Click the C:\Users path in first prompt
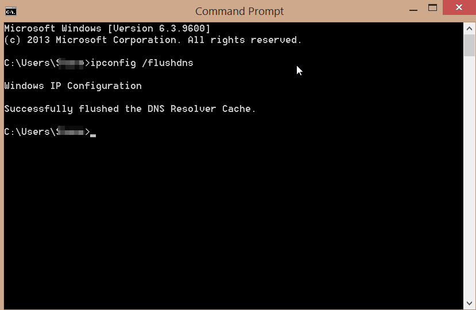The image size is (476, 310). (32, 63)
